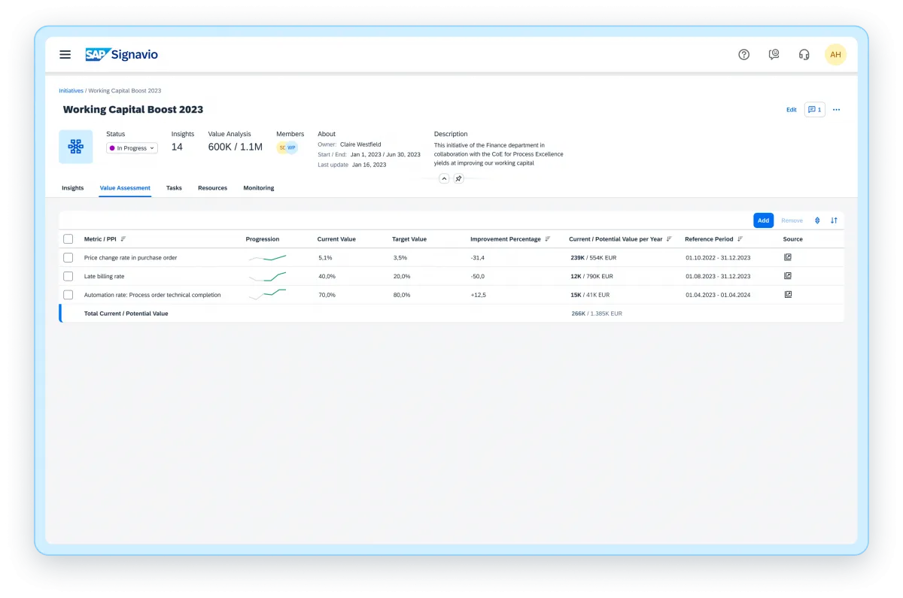Click the blue Add button
The image size is (903, 598).
[763, 220]
